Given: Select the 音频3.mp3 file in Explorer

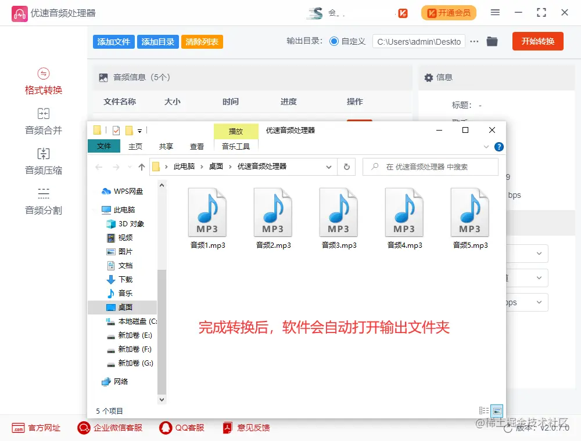Looking at the screenshot, I should click(339, 218).
